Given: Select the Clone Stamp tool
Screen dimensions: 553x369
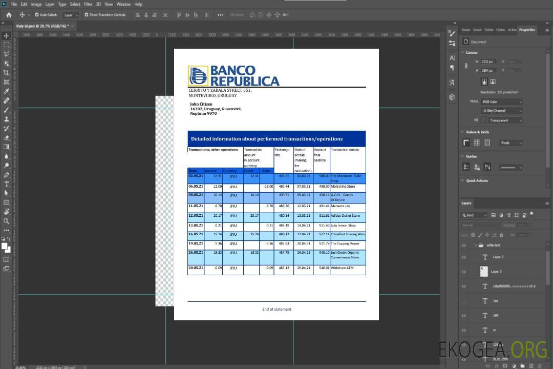Looking at the screenshot, I should coord(6,119).
